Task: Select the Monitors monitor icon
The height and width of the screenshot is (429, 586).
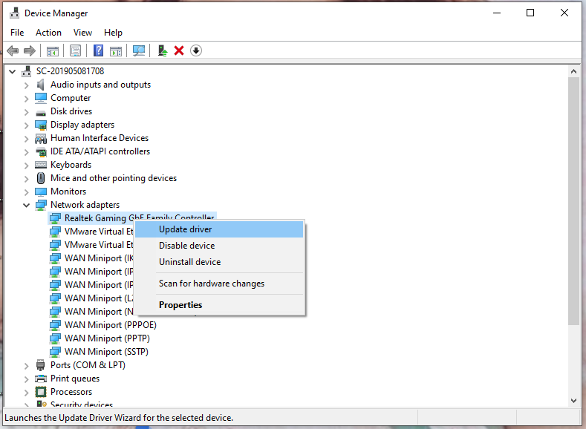Action: [x=41, y=191]
